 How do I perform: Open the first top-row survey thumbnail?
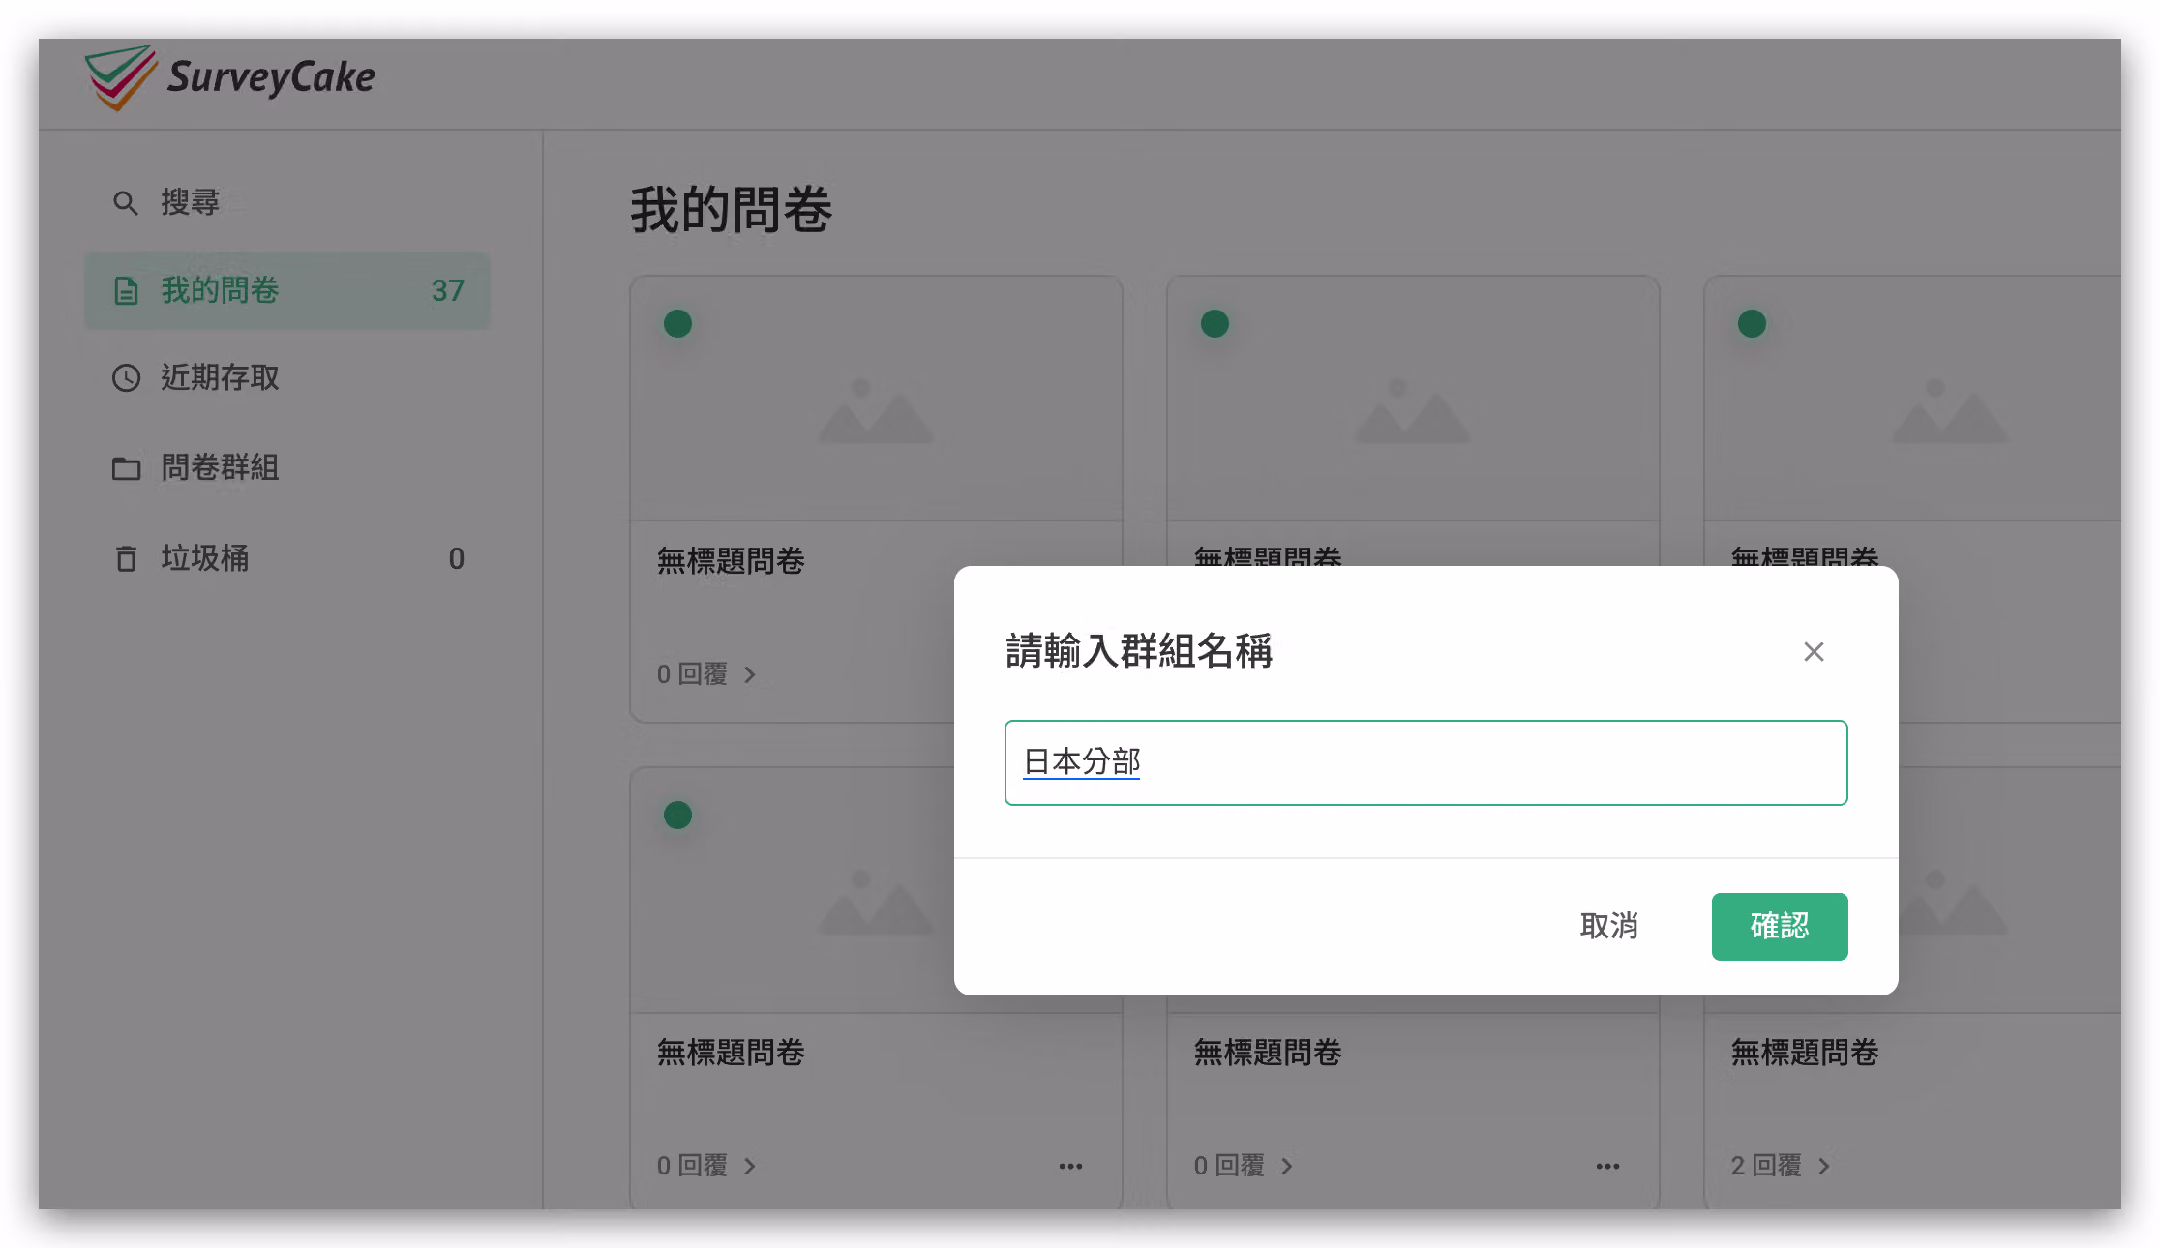pyautogui.click(x=876, y=399)
